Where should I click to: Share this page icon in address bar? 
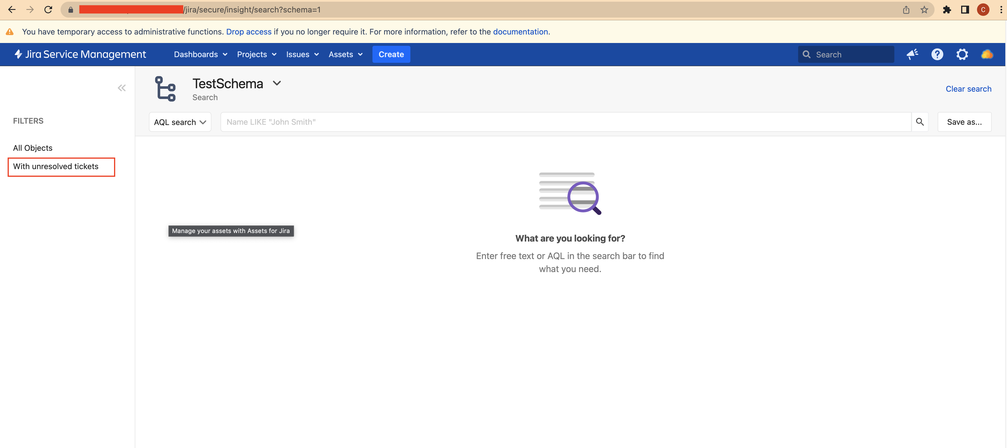tap(906, 10)
